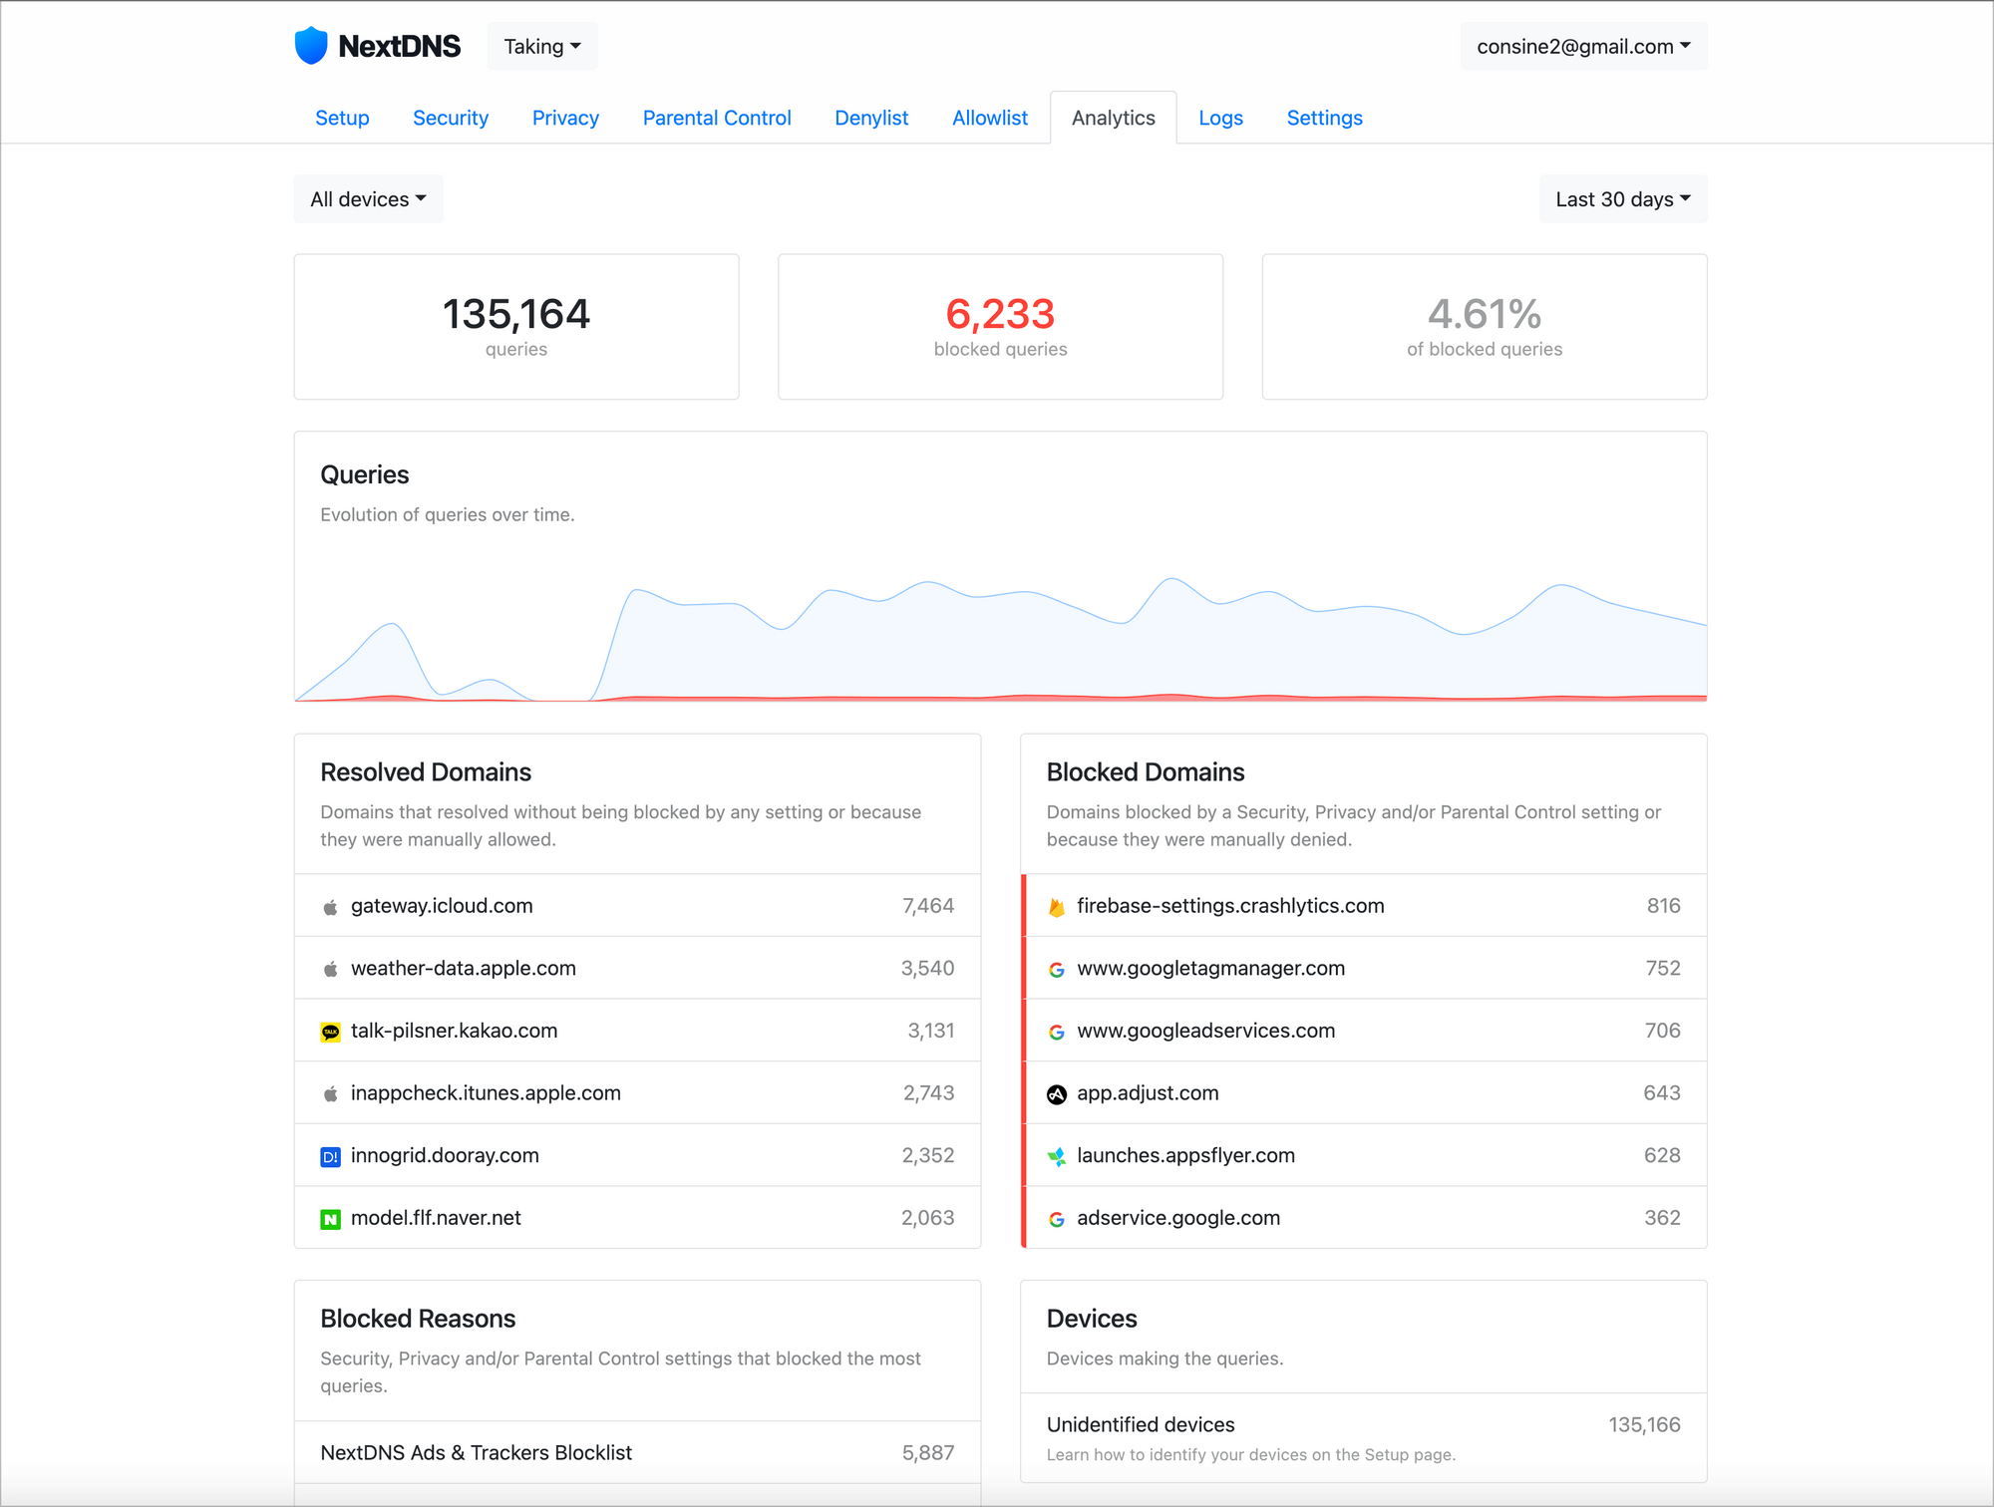Switch to the Denylist tab

pyautogui.click(x=871, y=118)
